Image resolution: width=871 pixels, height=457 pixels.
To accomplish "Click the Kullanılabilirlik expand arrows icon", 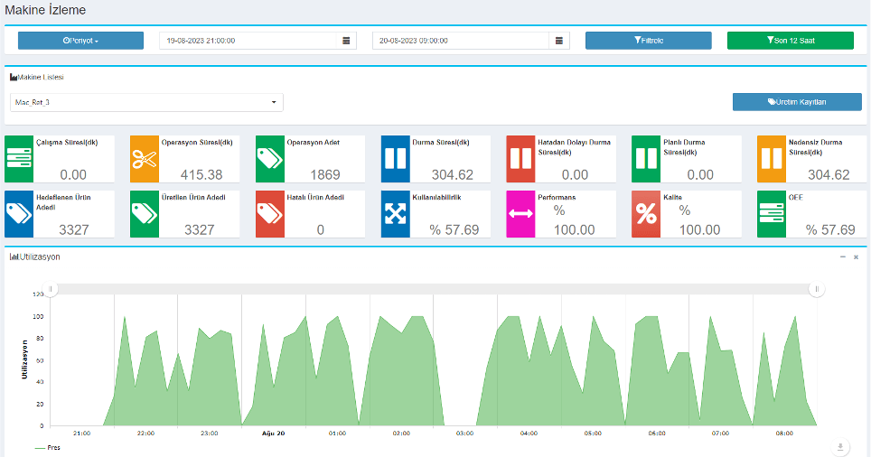I will (396, 214).
